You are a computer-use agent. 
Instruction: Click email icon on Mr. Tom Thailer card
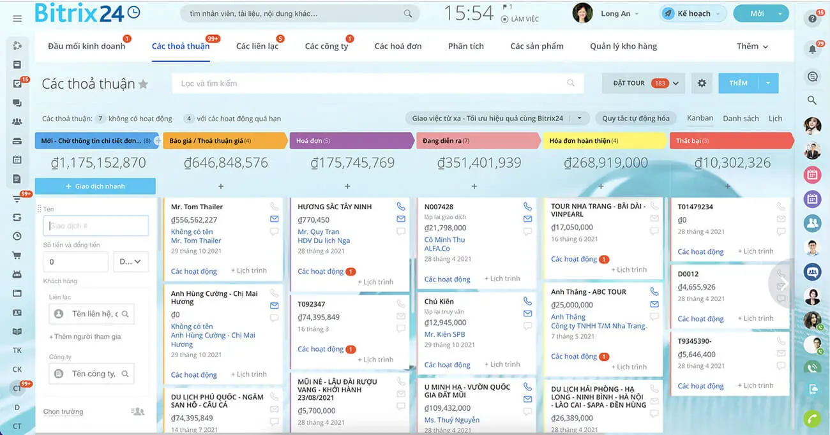click(274, 219)
